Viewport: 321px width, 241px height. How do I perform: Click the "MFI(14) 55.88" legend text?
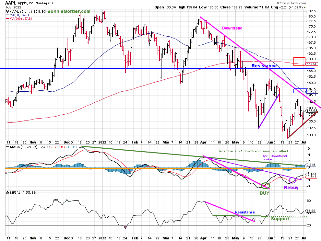23,192
